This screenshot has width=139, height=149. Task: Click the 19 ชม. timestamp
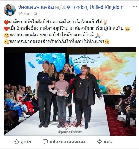(24, 14)
